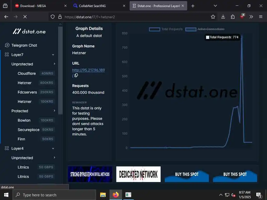Click the second BUY THIS SPOT banner
267x200 pixels.
pyautogui.click(x=235, y=174)
